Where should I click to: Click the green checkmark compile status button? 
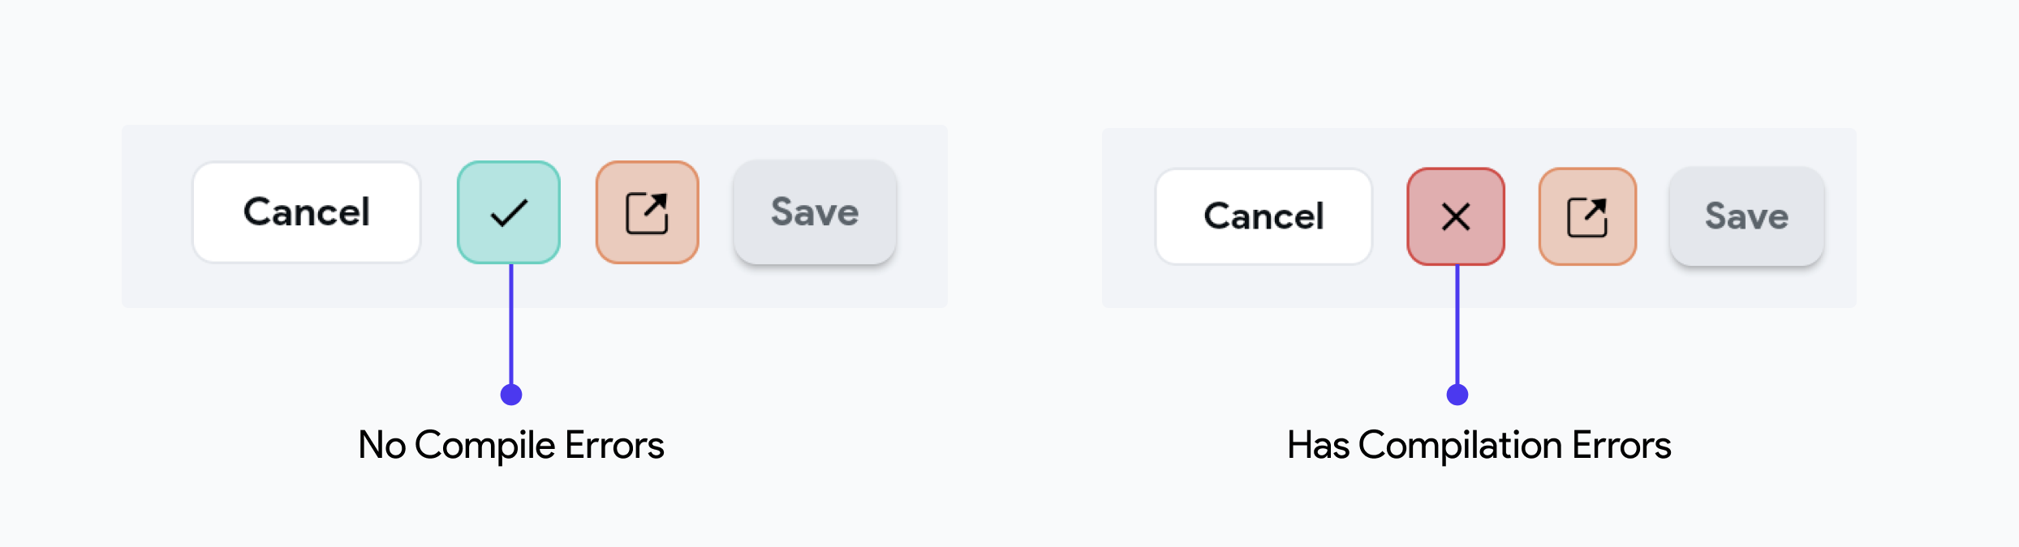pos(509,212)
